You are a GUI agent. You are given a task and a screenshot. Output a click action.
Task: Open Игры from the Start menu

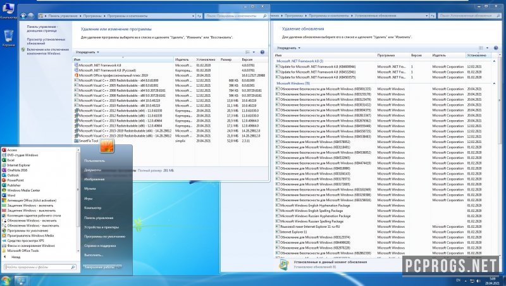pos(88,199)
